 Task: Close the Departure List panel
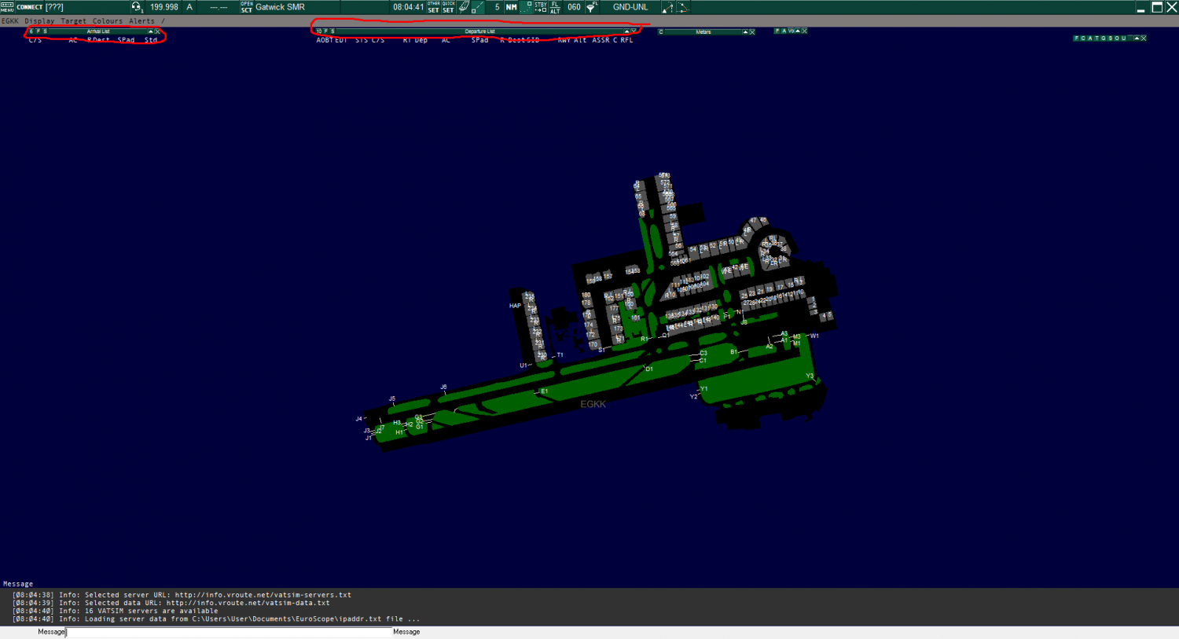pyautogui.click(x=634, y=31)
